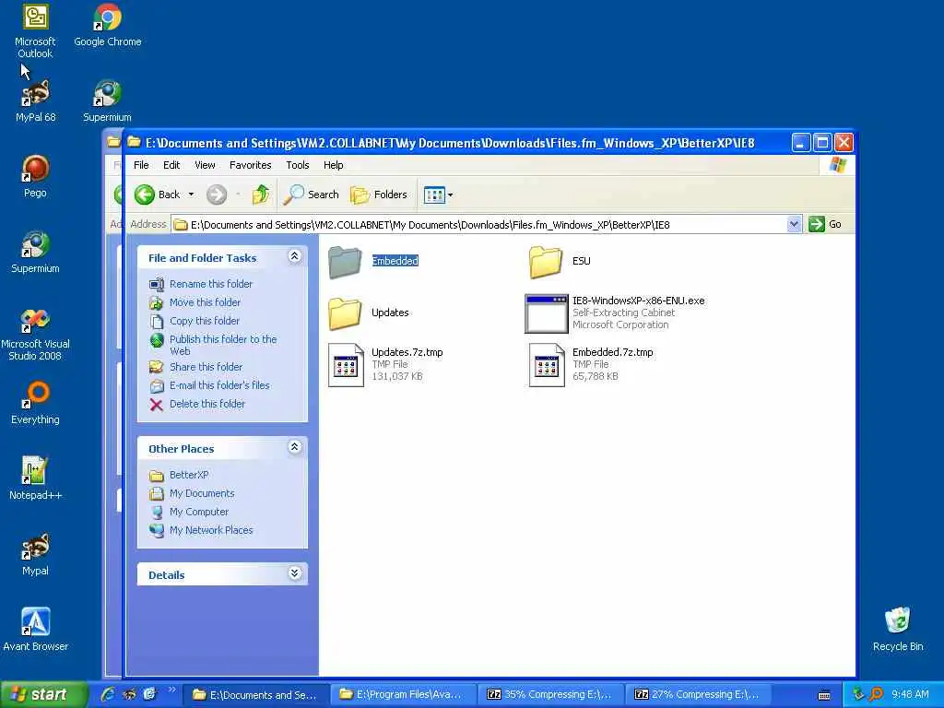Open the View menu
Viewport: 944px width, 708px height.
205,165
